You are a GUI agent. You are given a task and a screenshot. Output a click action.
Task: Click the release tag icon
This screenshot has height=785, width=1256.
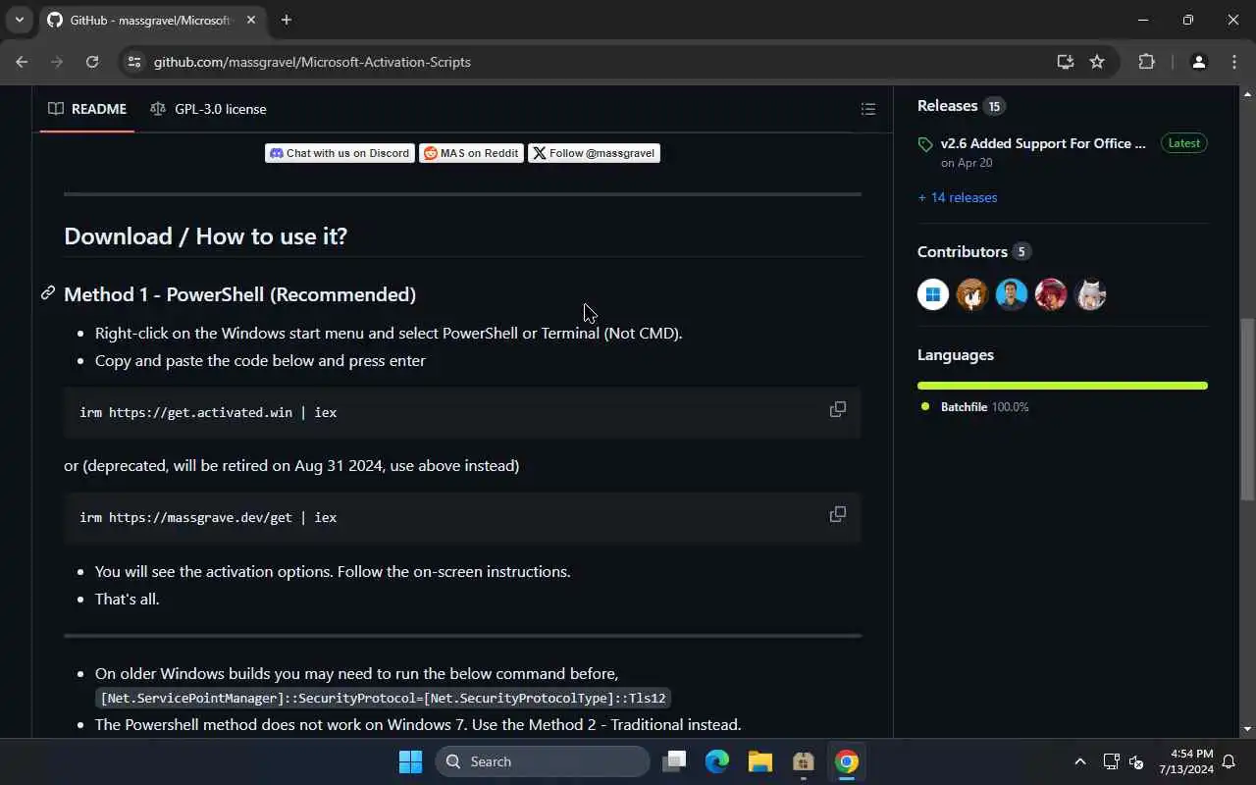click(925, 144)
